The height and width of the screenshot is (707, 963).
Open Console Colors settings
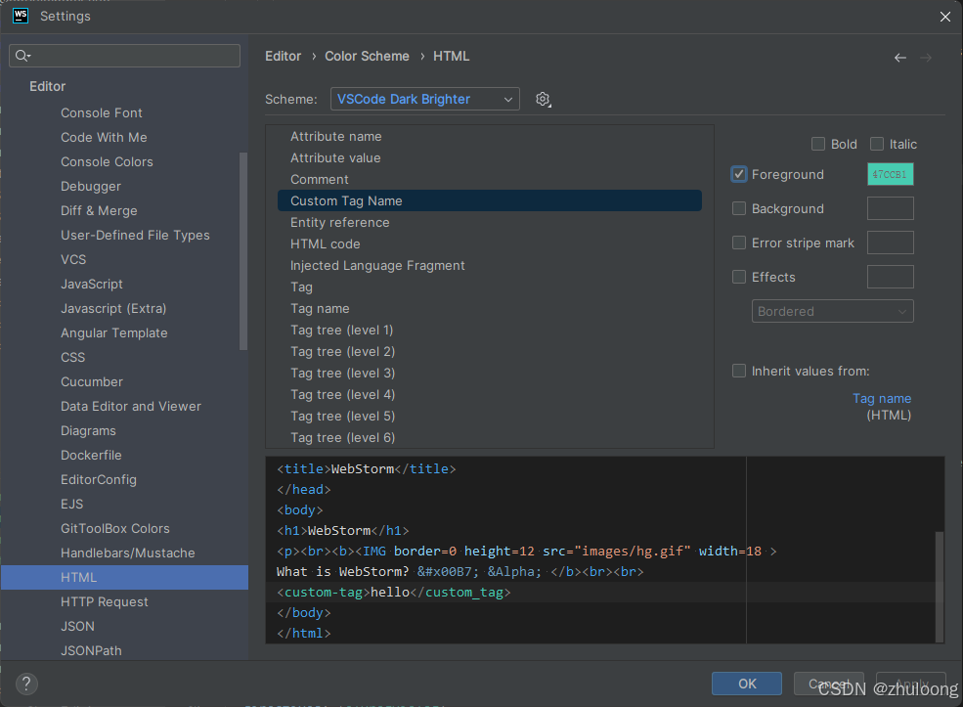[107, 162]
